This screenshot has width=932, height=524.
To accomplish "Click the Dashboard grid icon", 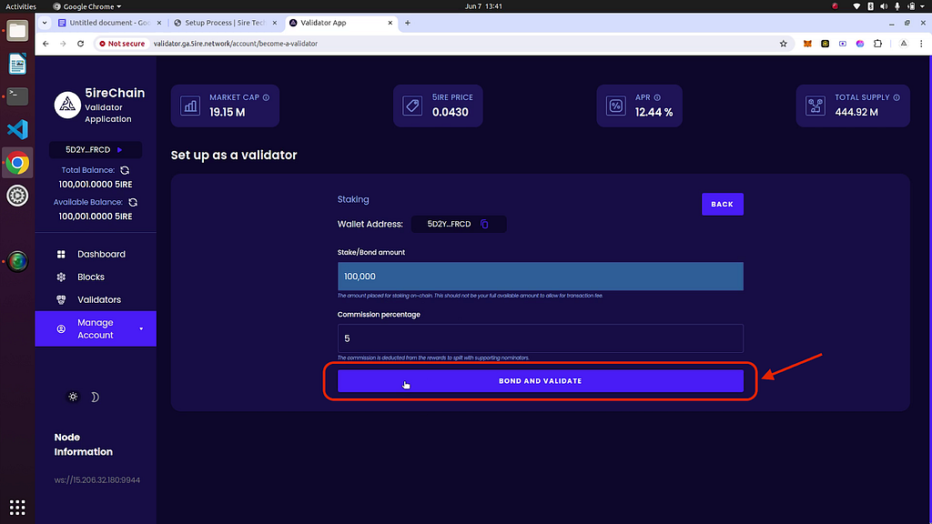I will 61,255.
